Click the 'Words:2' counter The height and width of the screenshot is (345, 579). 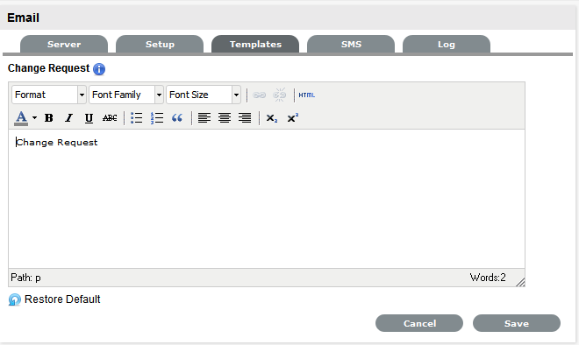[x=488, y=278]
